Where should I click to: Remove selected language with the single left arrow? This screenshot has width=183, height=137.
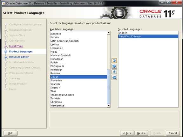click(114, 72)
